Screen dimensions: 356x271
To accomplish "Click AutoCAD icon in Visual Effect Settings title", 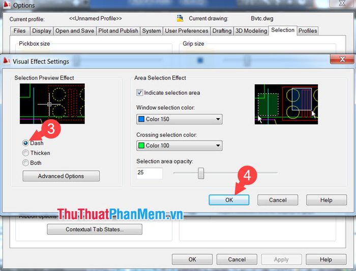I will pos(6,61).
